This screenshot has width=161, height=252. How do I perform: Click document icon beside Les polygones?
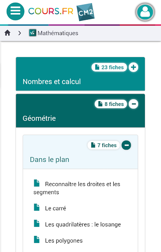(37, 239)
